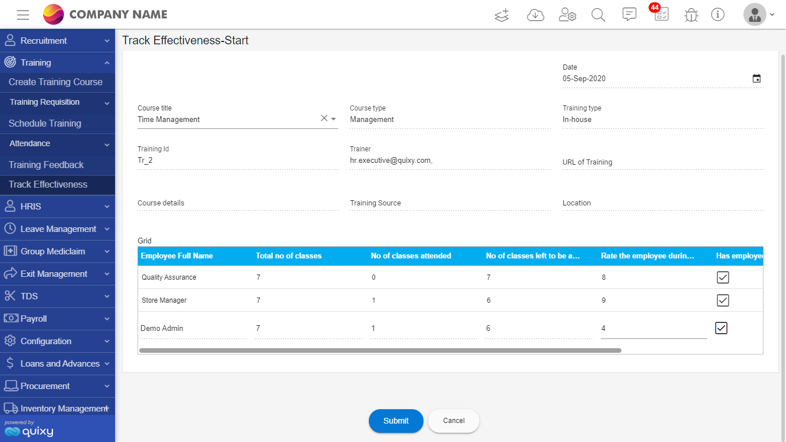
Task: Click the Training target icon
Action: [x=10, y=62]
